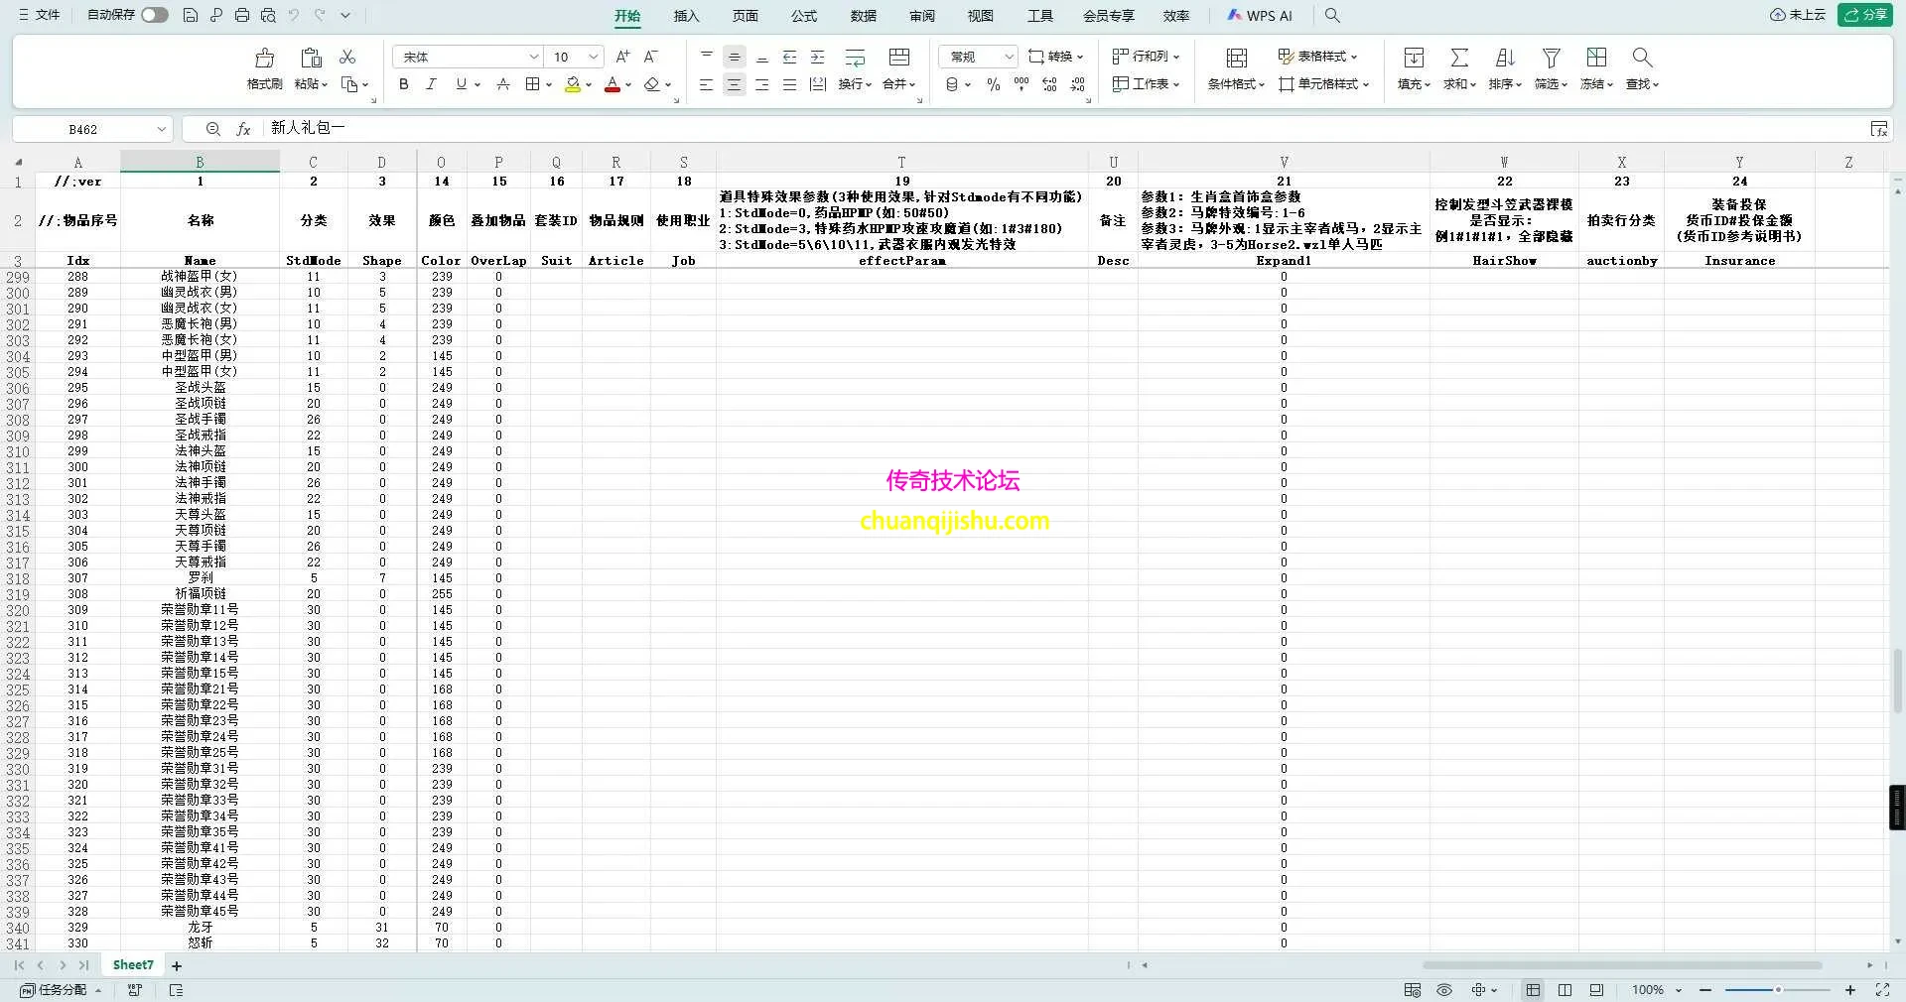This screenshot has width=1906, height=1002.
Task: Switch to the 插入 ribbon tab
Action: [685, 16]
